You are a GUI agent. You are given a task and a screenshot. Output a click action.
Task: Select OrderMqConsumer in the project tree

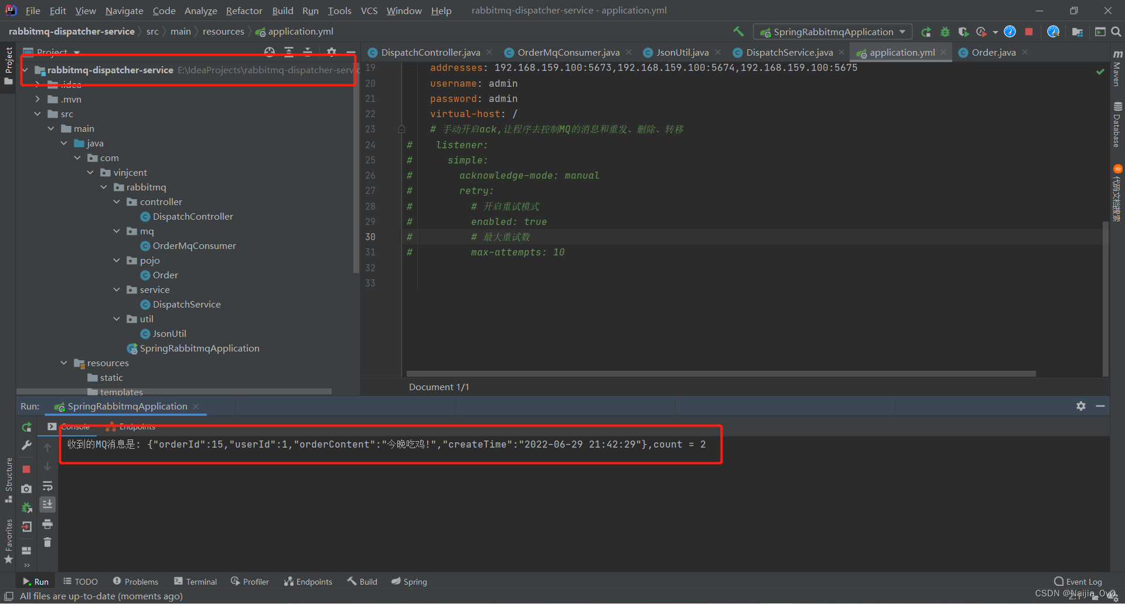click(x=194, y=245)
